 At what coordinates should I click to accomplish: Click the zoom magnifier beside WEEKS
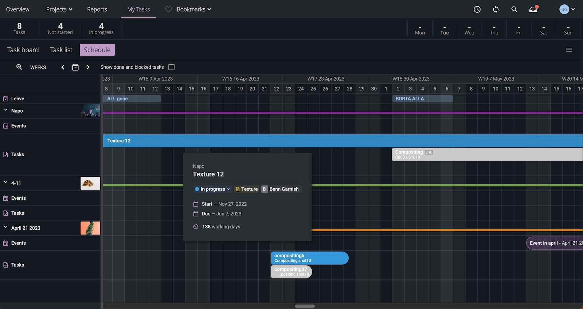coord(19,67)
